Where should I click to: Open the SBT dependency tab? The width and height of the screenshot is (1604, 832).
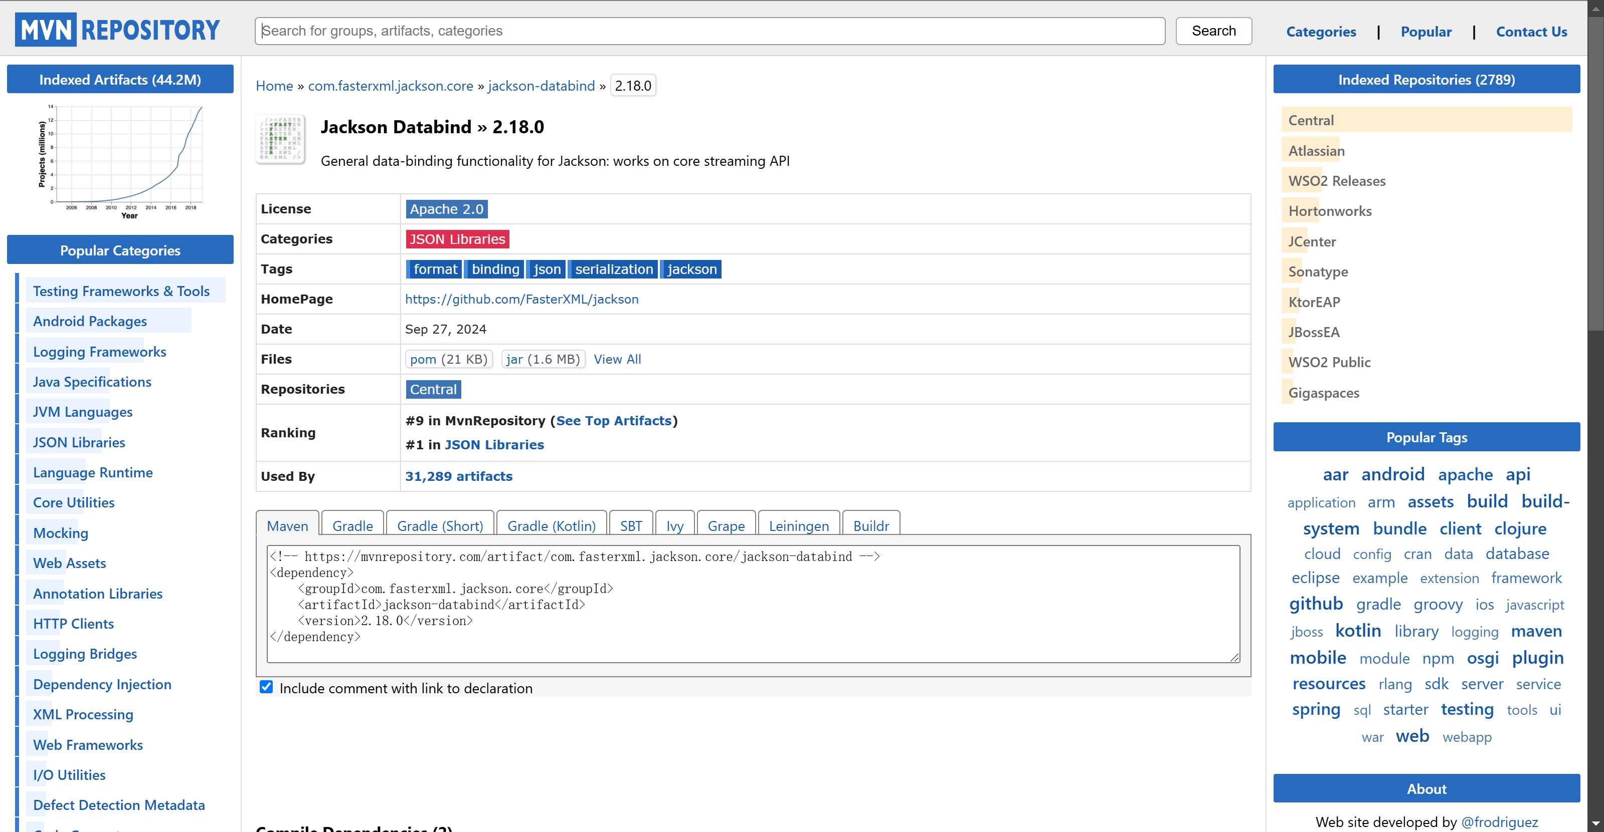tap(630, 525)
